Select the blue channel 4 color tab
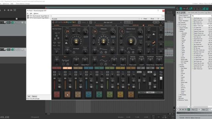The image size is (212, 119). coord(88,68)
